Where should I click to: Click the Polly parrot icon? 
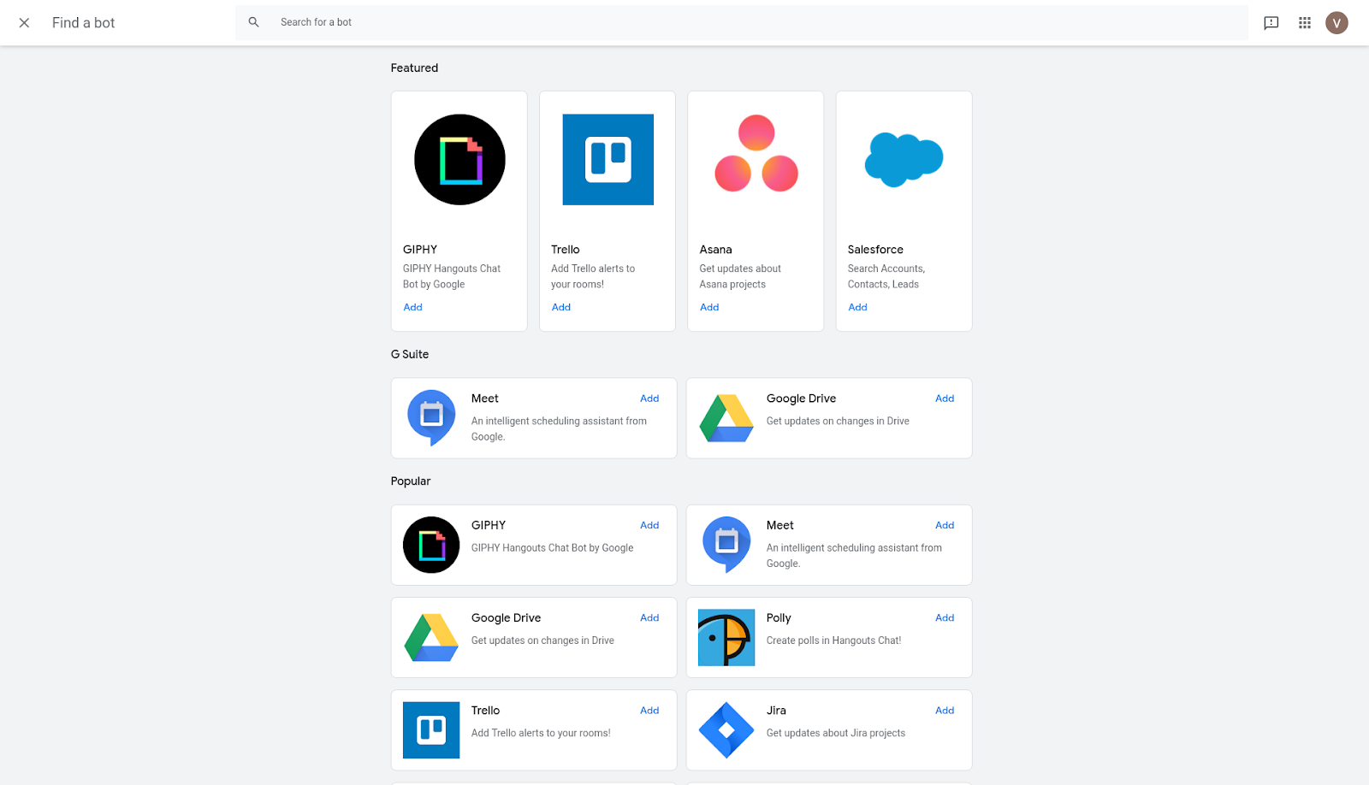pos(726,637)
